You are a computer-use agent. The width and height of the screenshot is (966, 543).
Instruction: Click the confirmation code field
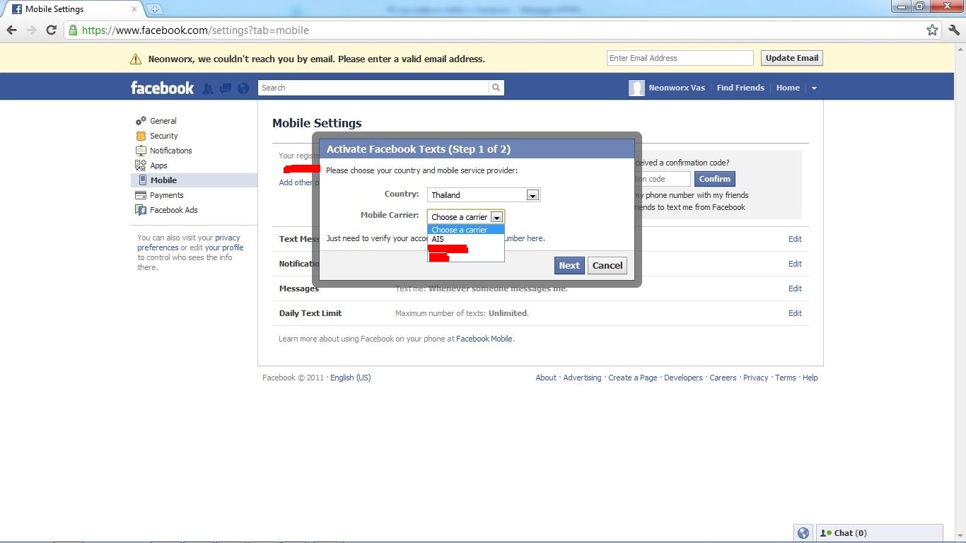pyautogui.click(x=663, y=179)
